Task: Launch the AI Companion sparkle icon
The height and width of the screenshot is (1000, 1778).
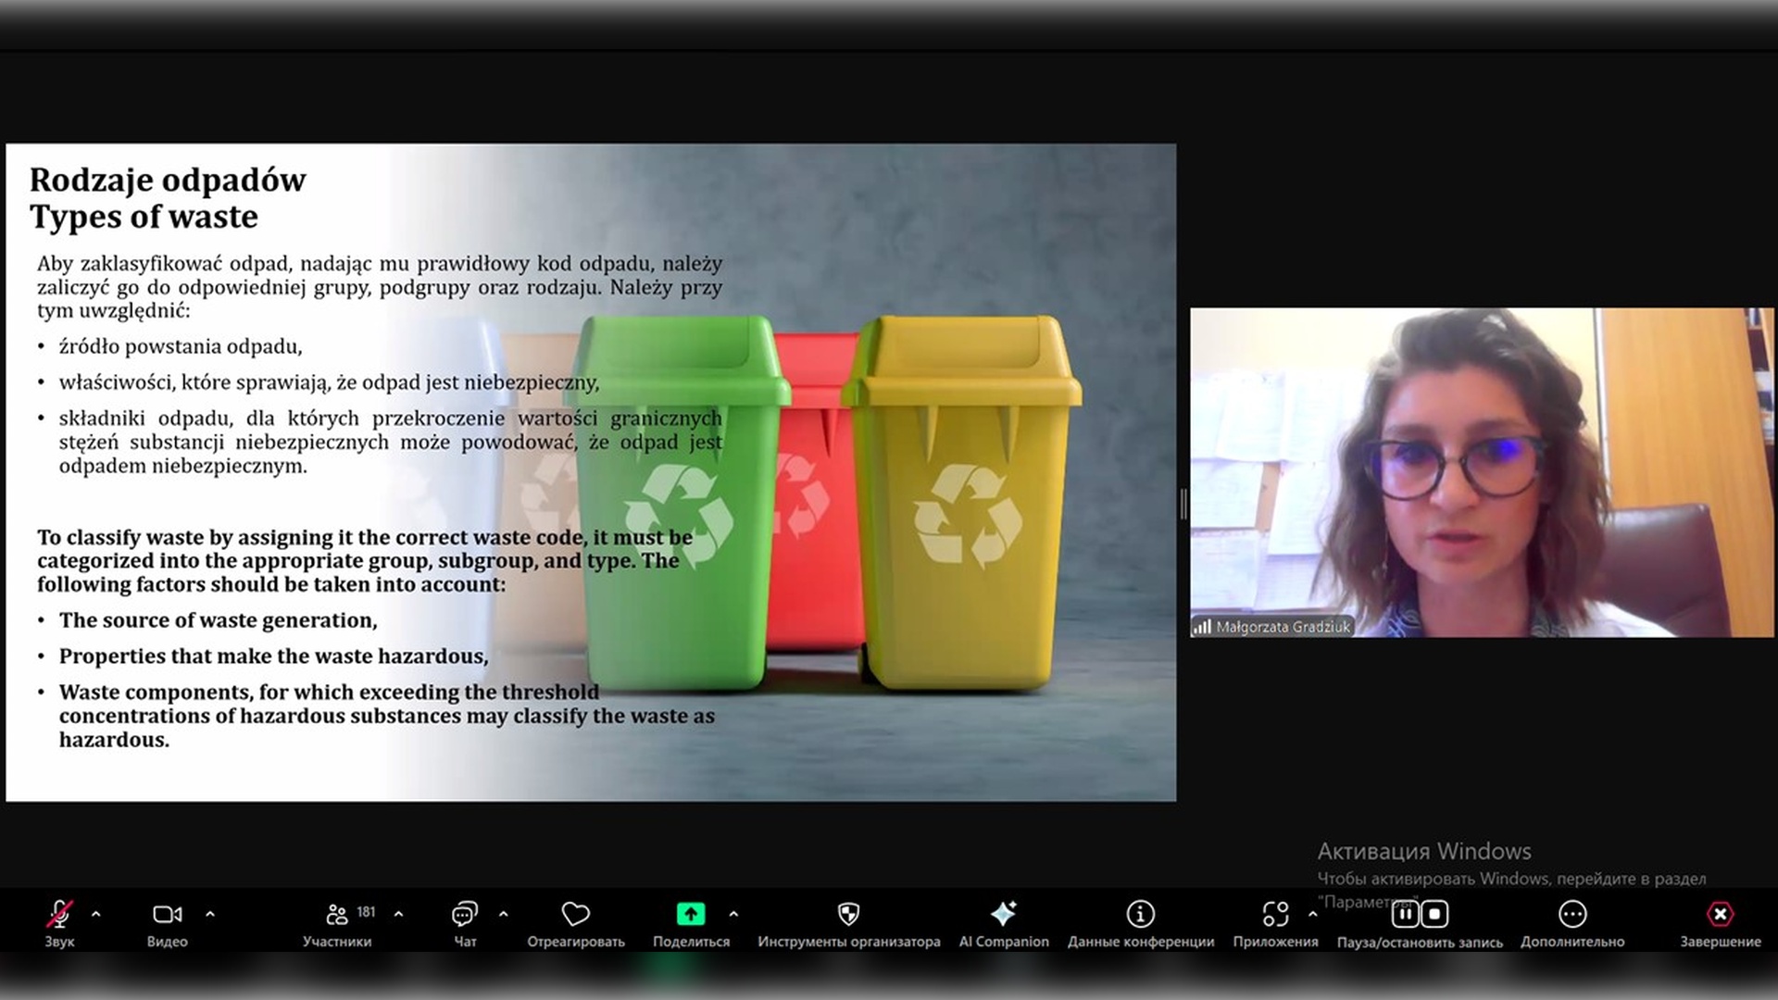Action: click(1004, 915)
